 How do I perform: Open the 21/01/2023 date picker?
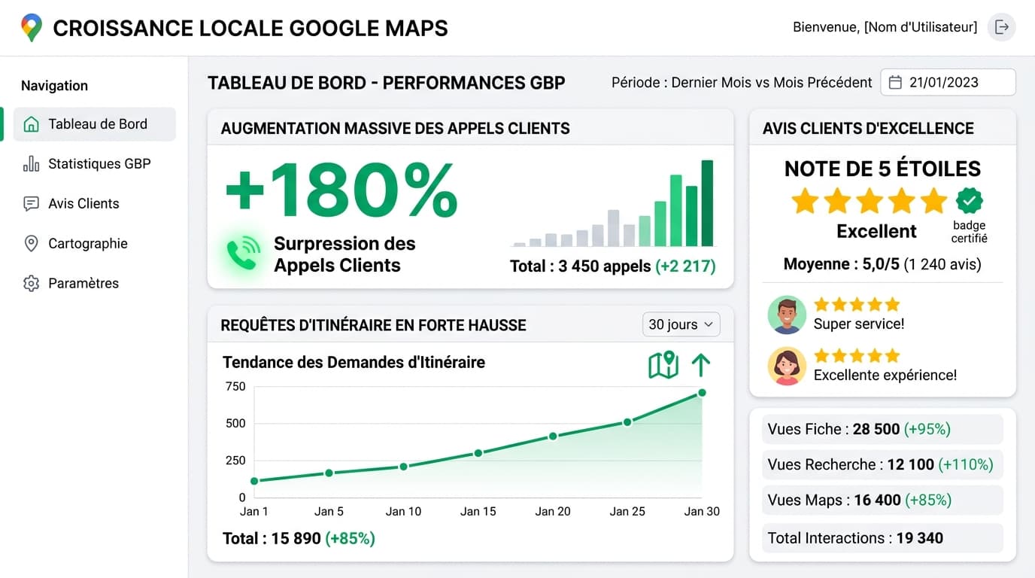click(x=948, y=82)
